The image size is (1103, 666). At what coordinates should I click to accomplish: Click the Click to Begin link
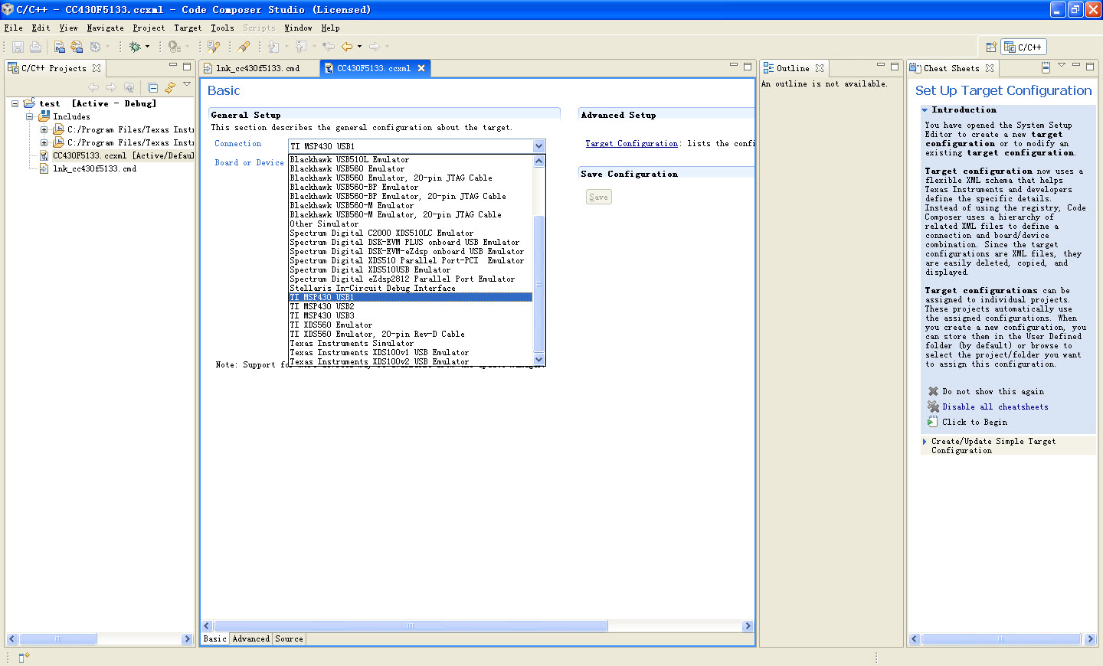974,422
